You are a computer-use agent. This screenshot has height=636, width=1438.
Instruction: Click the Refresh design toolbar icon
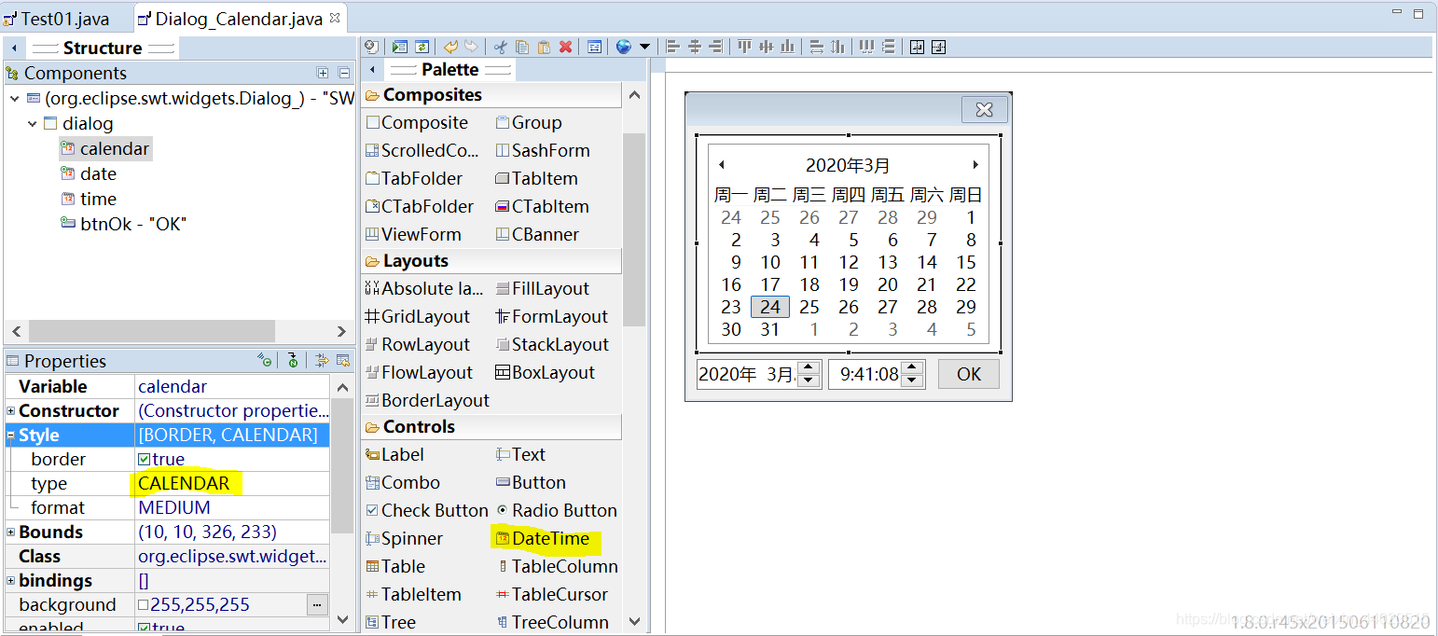click(x=422, y=47)
